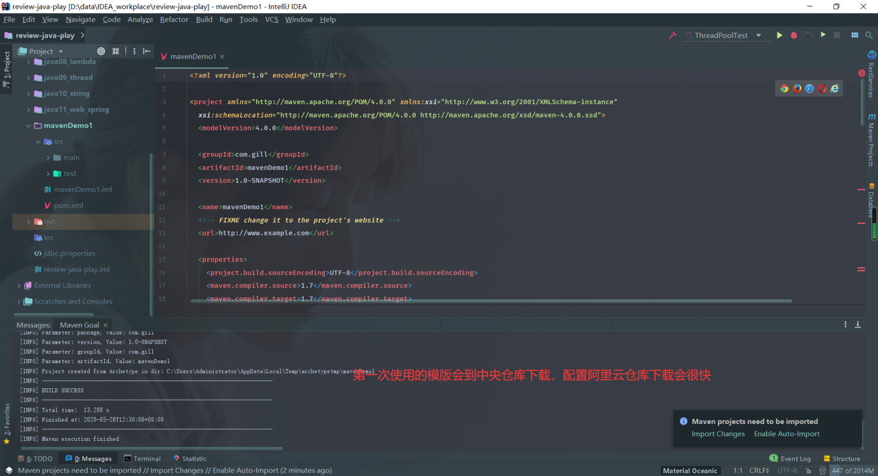Click the Build Project hammer icon
Image resolution: width=878 pixels, height=476 pixels.
tap(673, 35)
